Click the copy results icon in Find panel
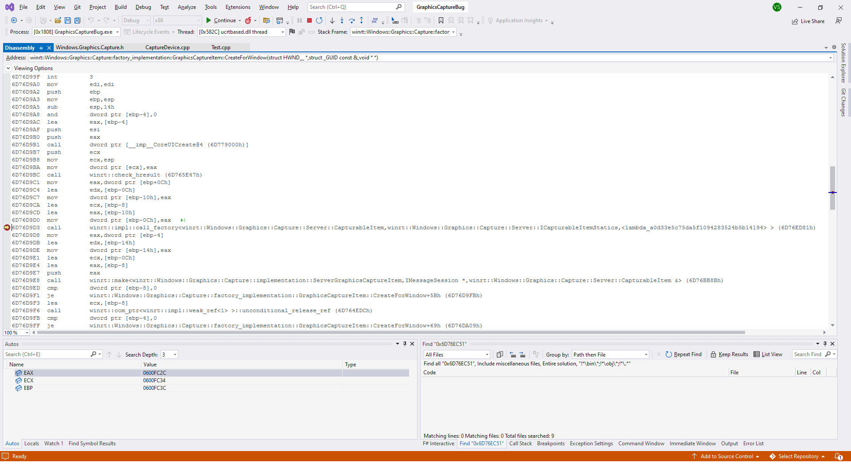Image resolution: width=851 pixels, height=471 pixels. [x=500, y=354]
